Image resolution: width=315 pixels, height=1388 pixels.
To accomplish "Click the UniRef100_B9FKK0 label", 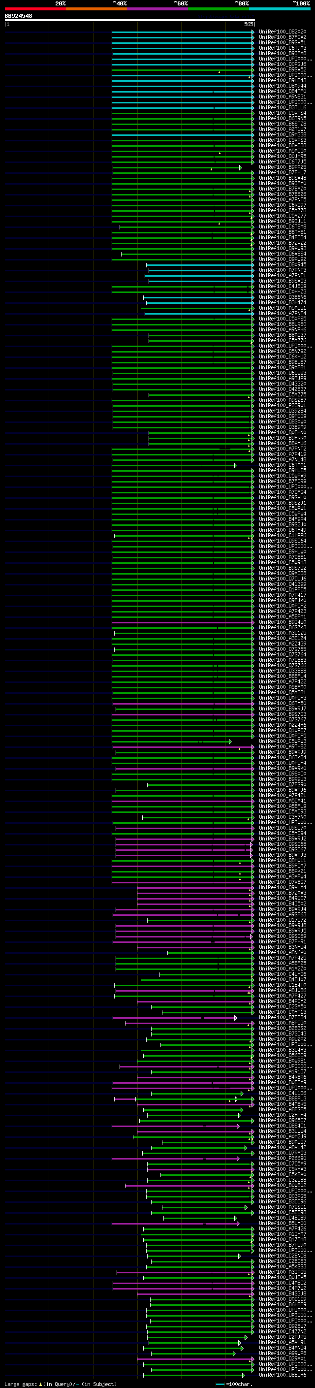I will 283,438.
